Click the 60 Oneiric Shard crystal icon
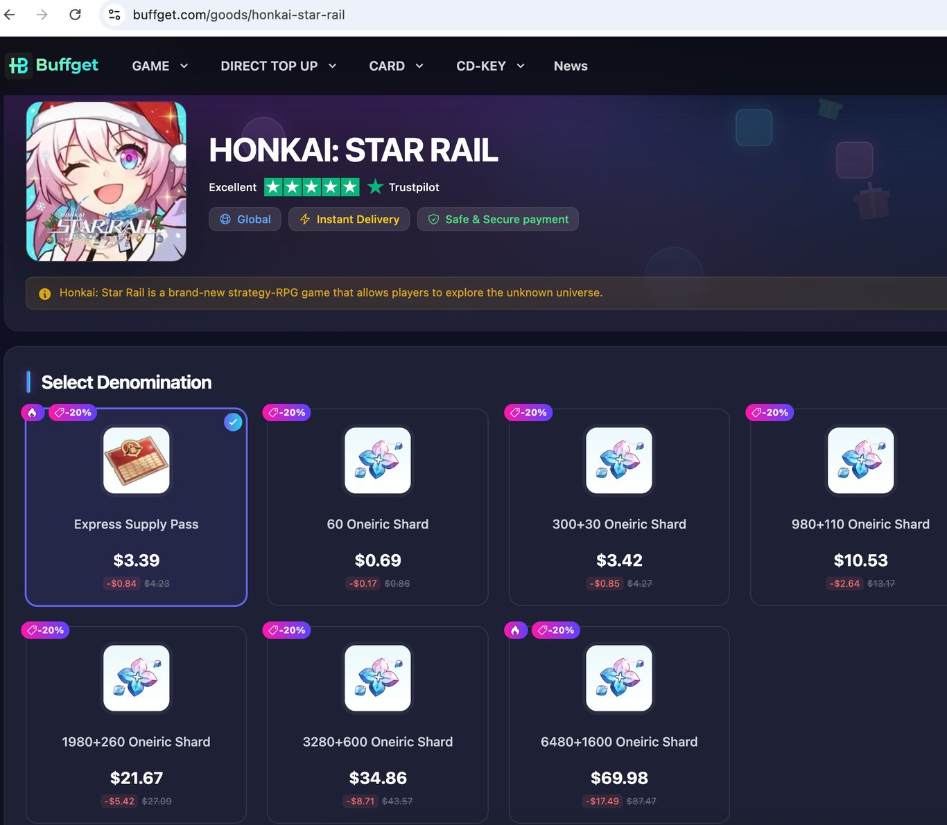Image resolution: width=947 pixels, height=825 pixels. pyautogui.click(x=378, y=461)
